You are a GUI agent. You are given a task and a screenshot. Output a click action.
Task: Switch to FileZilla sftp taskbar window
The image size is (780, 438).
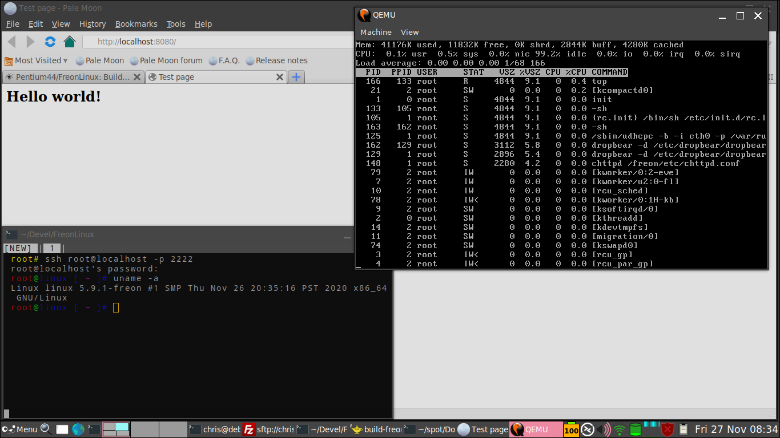tap(268, 429)
